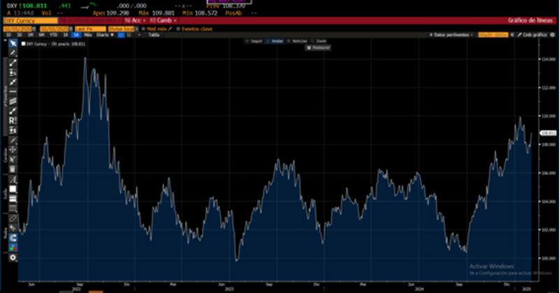Screen dimensions: 559x293
Task: Expand the Datos pertinentes dropdown
Action: 452,34
